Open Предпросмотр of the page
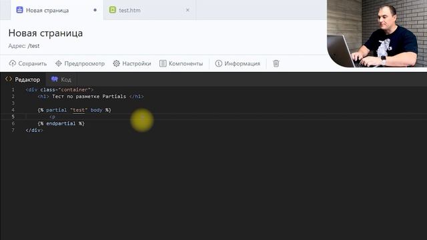Image resolution: width=427 pixels, height=240 pixels. pyautogui.click(x=80, y=63)
